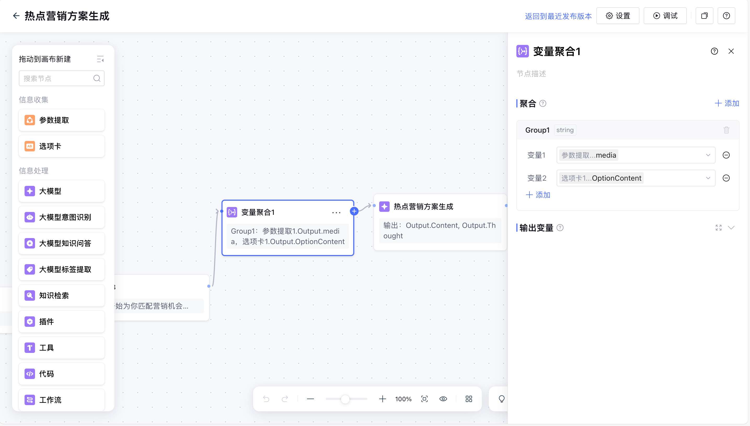Select the 大模型 node type

tap(61, 191)
